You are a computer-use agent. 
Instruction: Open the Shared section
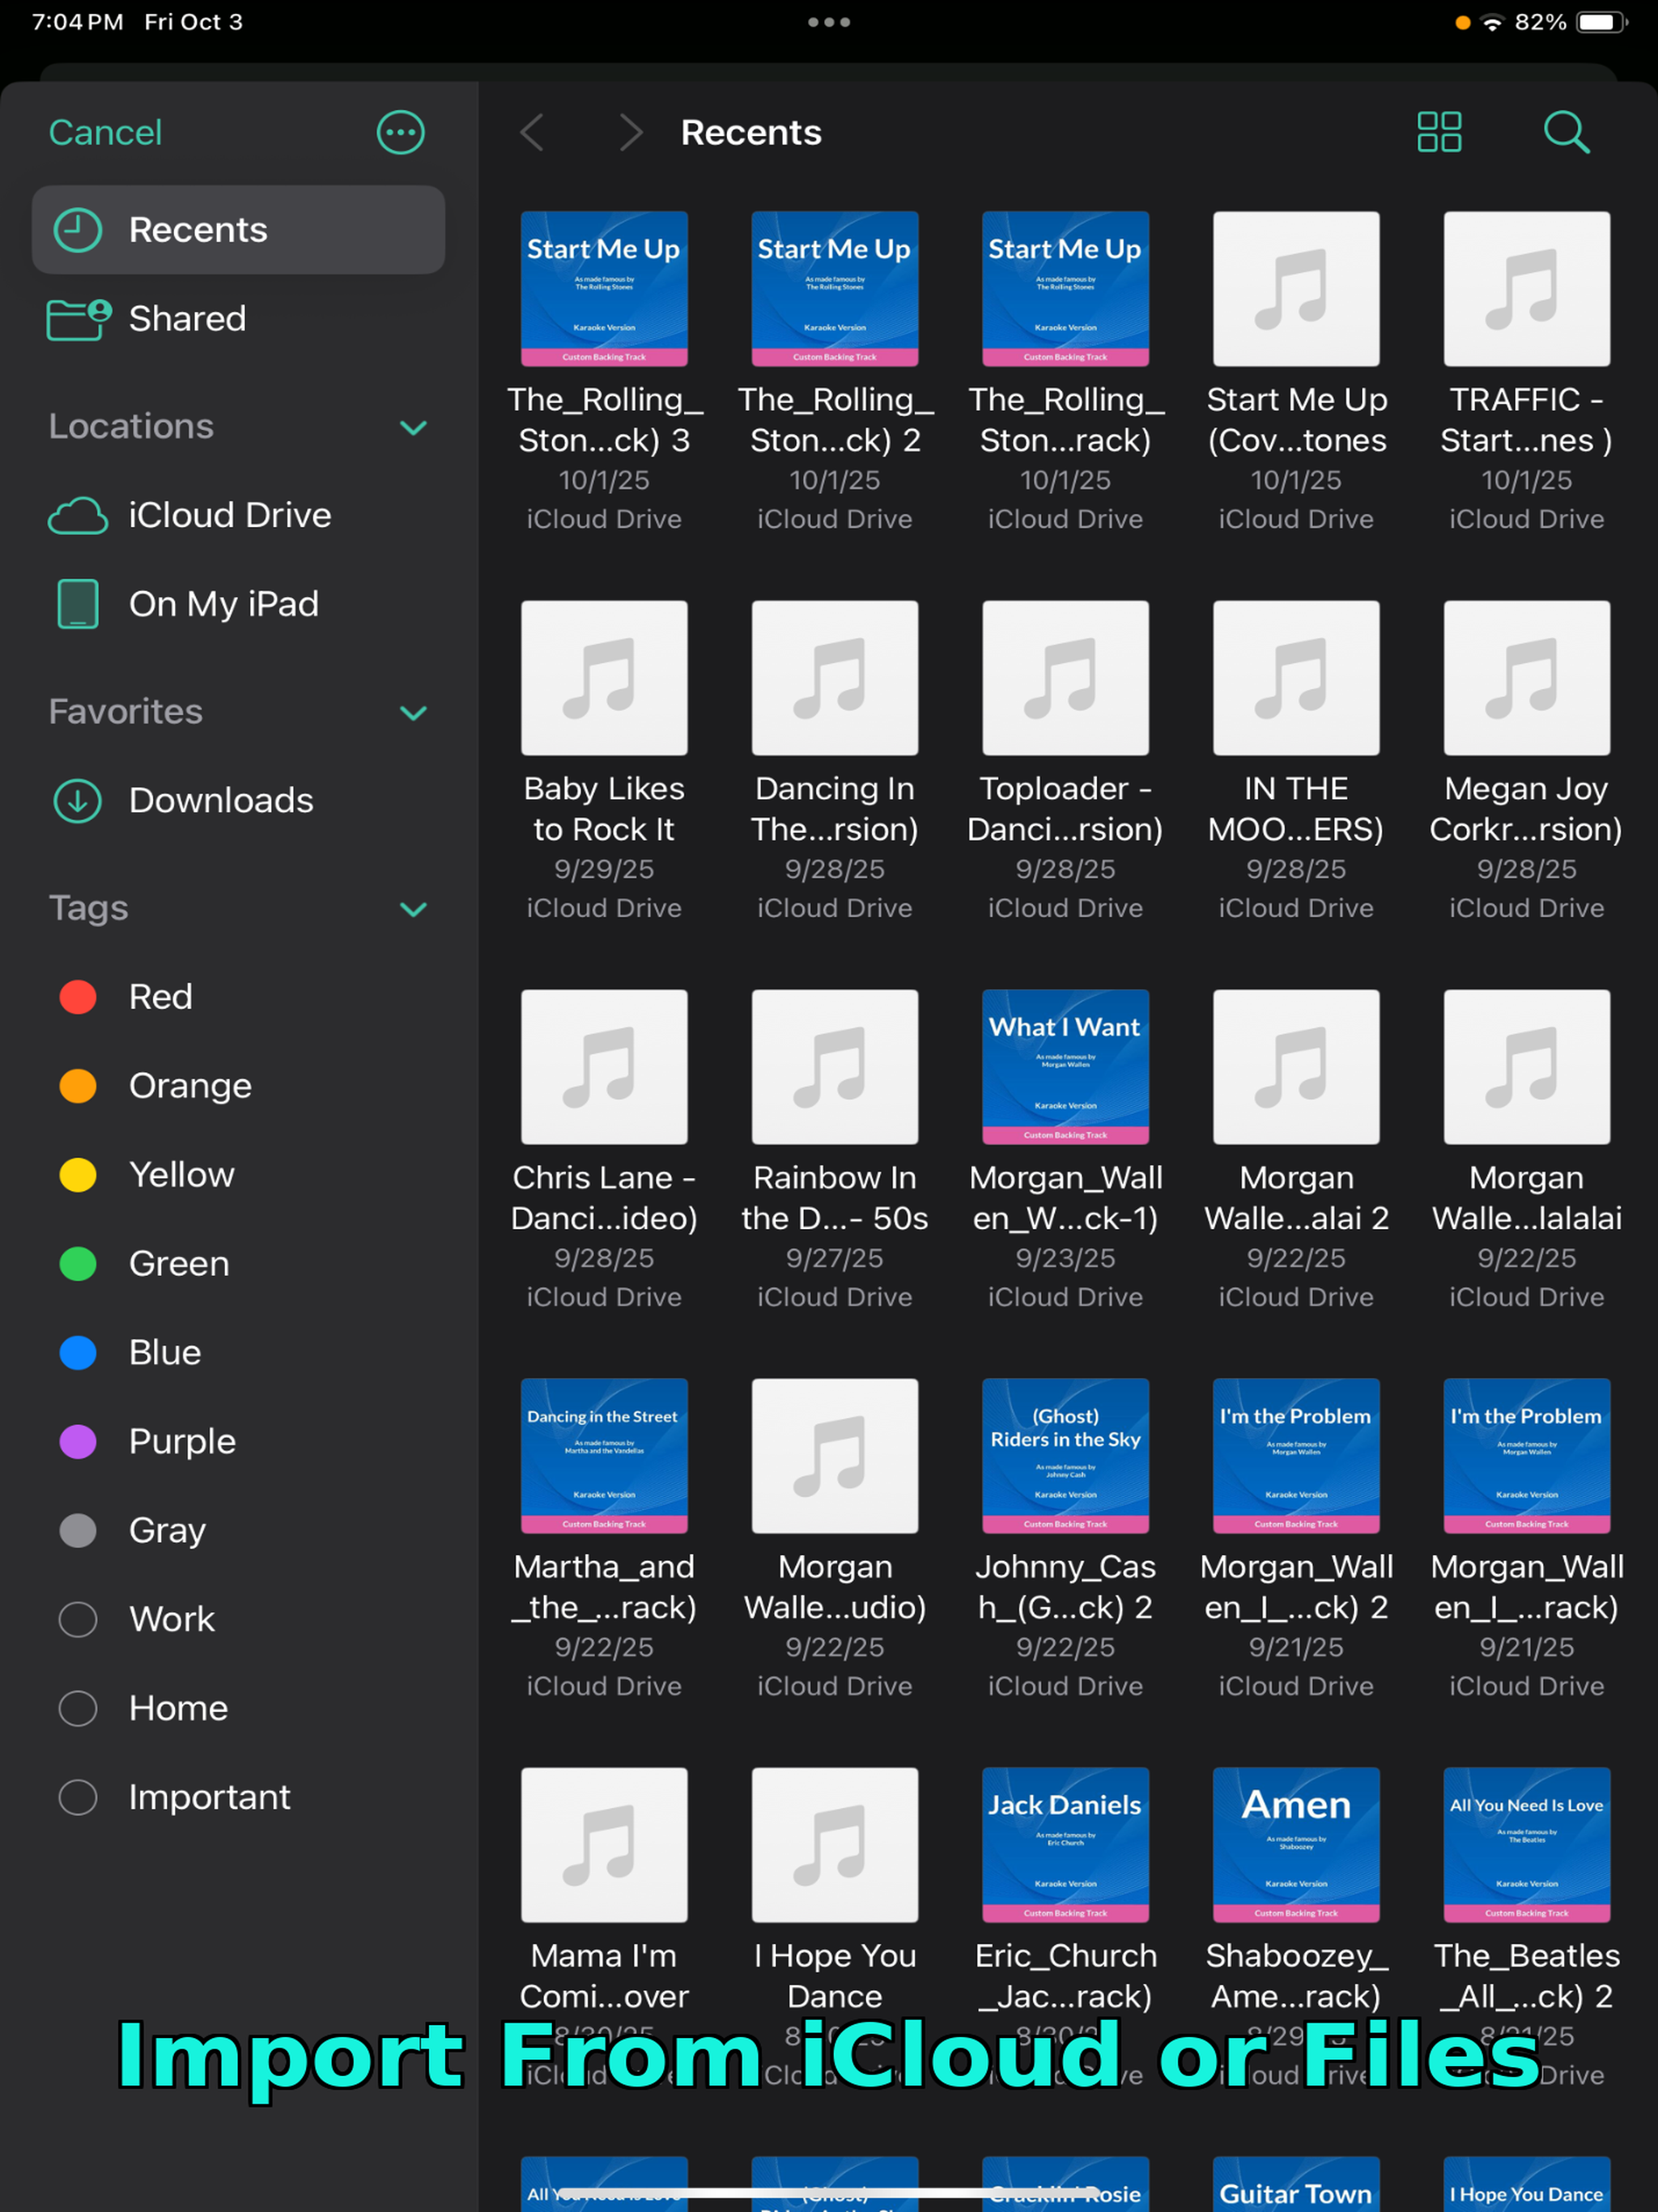tap(238, 319)
